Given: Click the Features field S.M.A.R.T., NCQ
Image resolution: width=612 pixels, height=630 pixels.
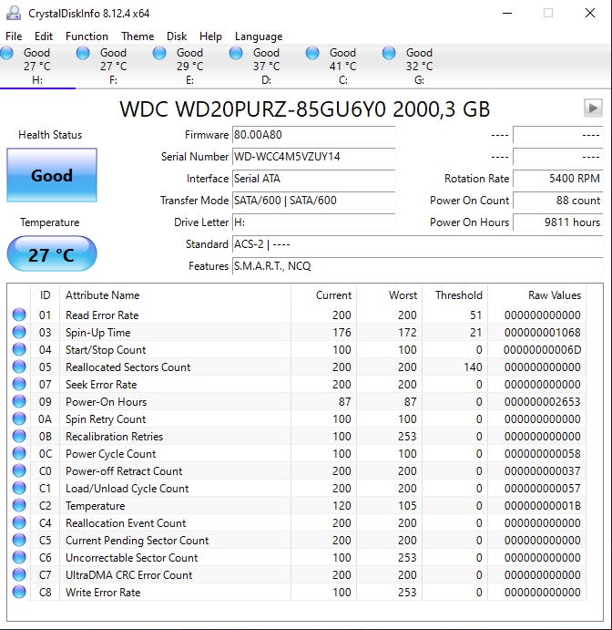Looking at the screenshot, I should click(x=418, y=266).
